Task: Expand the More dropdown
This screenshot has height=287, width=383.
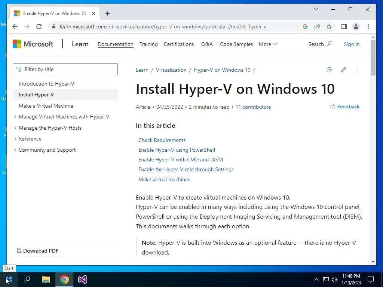Action: coord(268,44)
